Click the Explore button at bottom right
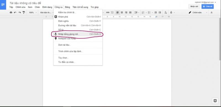The width and height of the screenshot is (221, 107). coord(215,101)
